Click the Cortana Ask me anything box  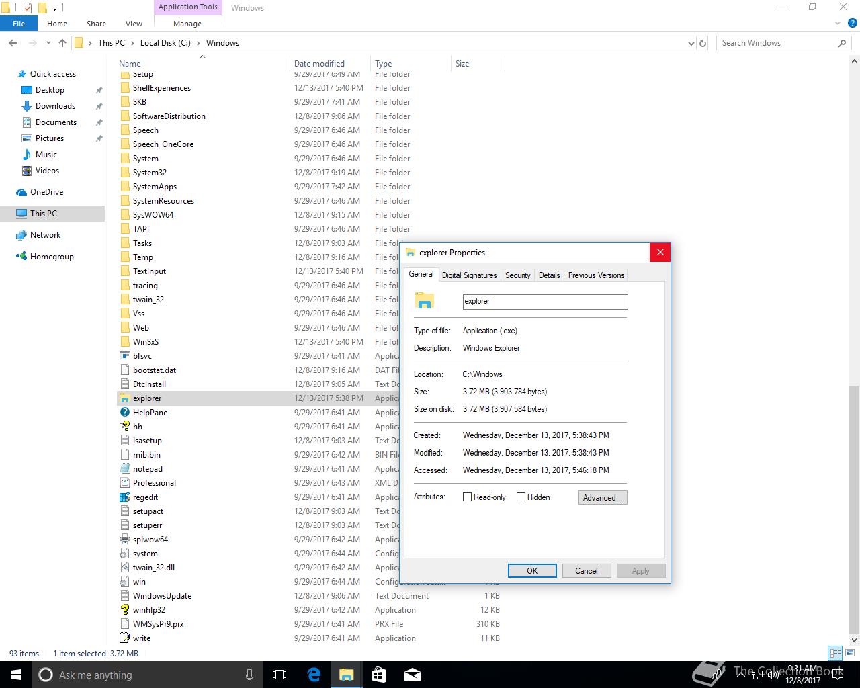[x=148, y=675]
